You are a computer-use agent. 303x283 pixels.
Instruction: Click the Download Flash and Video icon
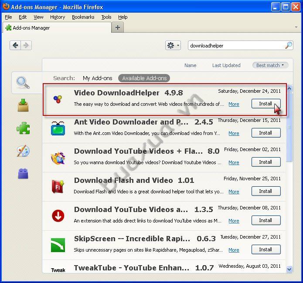(x=58, y=186)
